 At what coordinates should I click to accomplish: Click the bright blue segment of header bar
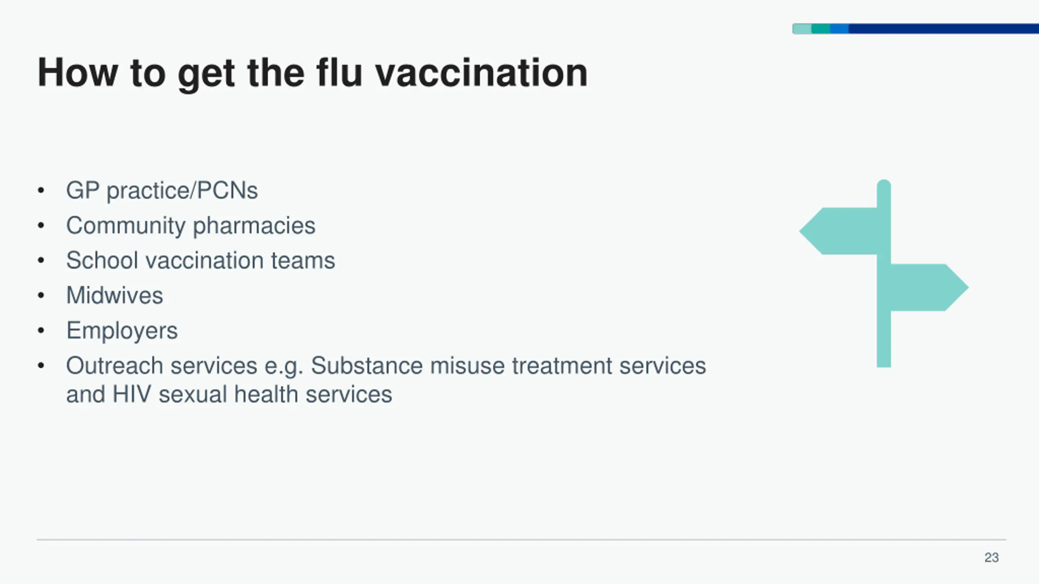click(839, 29)
